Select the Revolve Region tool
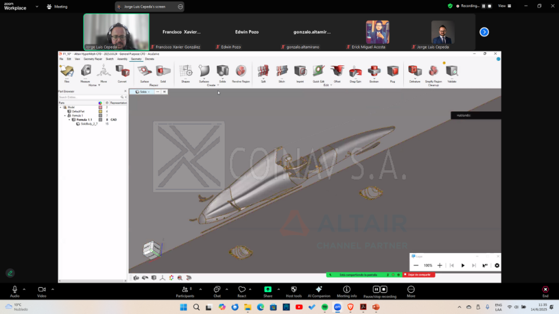 tap(240, 71)
